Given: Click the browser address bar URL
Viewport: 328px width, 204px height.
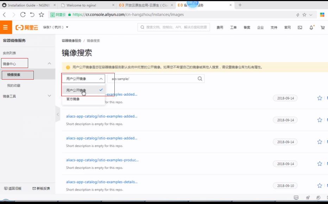Looking at the screenshot, I should coord(128,15).
